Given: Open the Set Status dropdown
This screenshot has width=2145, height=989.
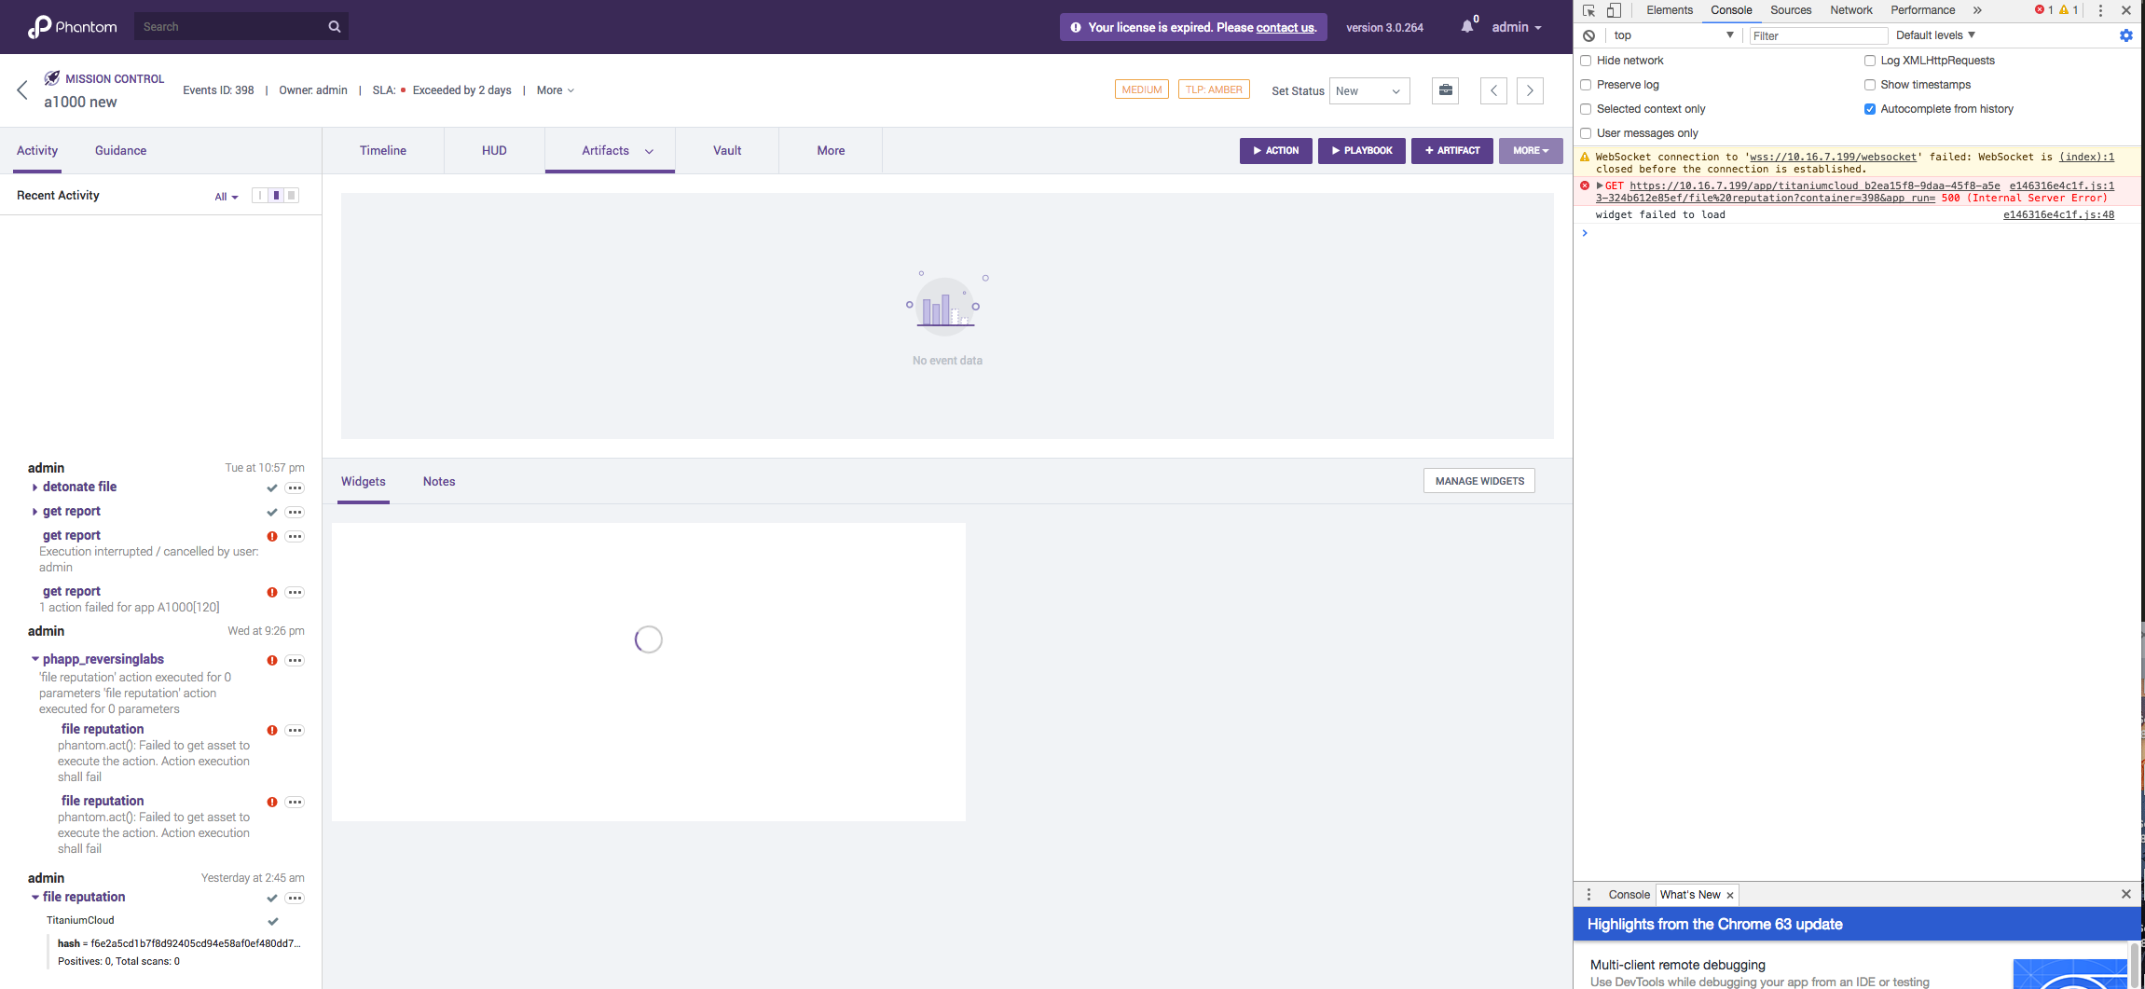Looking at the screenshot, I should point(1369,90).
